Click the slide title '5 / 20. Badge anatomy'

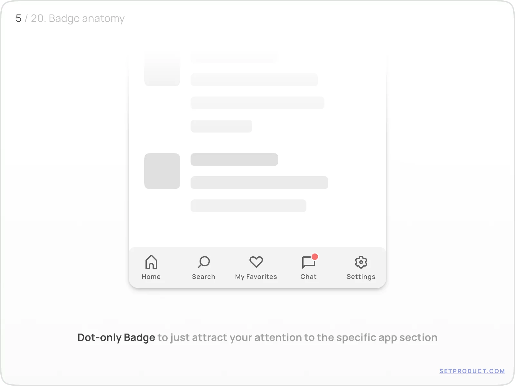[70, 18]
